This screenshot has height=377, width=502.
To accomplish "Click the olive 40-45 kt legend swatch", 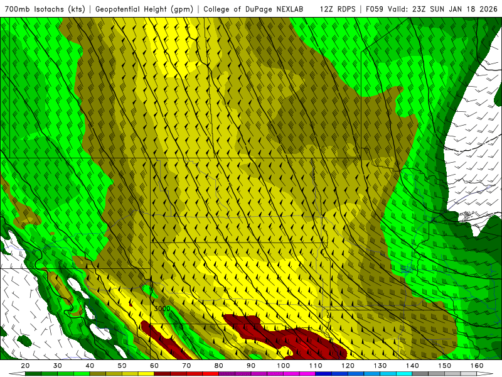I will [98, 374].
